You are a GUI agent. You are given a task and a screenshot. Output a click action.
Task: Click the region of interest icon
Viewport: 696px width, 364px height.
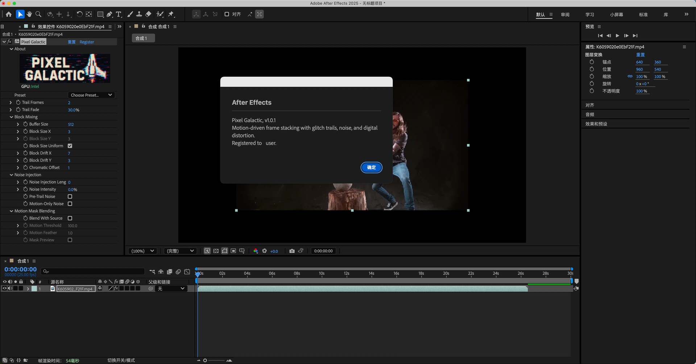233,251
